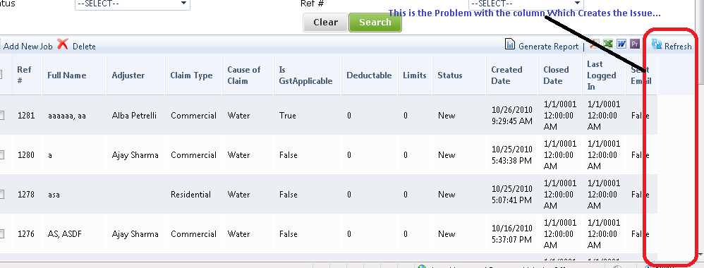Export grid to Excel icon
Viewport: 704px width, 268px height.
tap(608, 44)
